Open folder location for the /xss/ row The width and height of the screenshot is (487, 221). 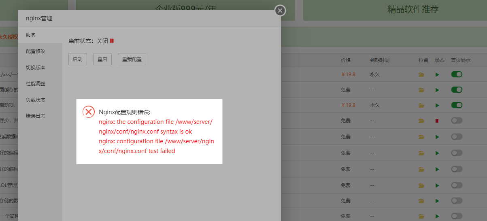pos(421,75)
